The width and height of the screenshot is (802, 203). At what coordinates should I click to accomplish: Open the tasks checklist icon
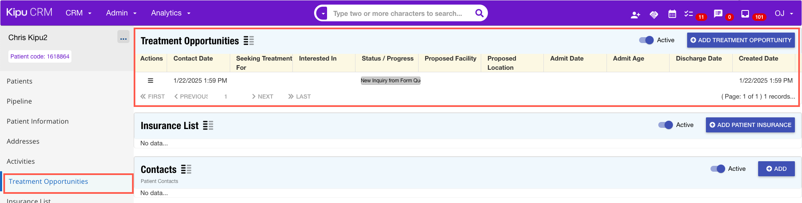[x=688, y=14]
